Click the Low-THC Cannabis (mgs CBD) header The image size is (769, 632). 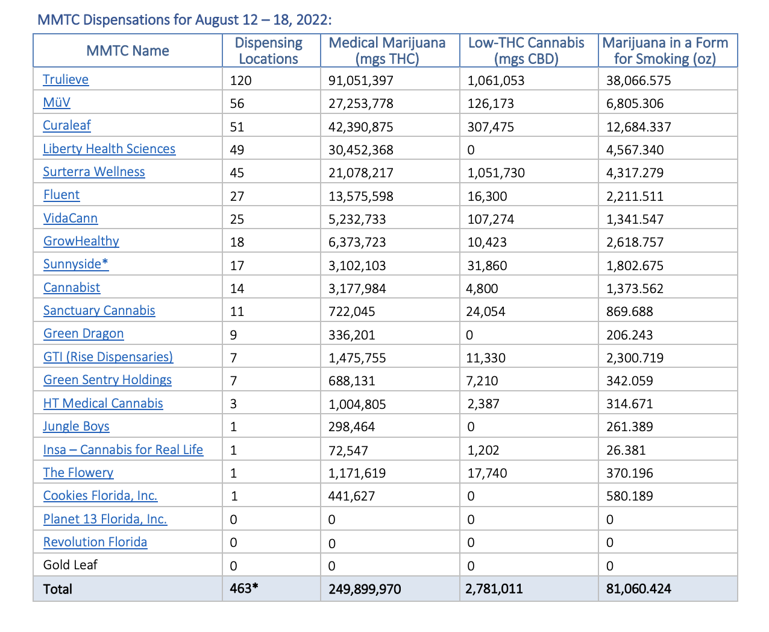click(527, 51)
